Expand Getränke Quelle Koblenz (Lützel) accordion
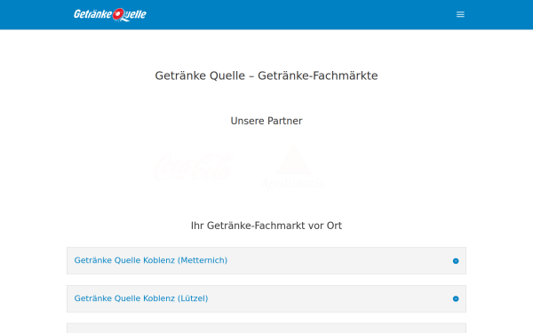 point(266,298)
